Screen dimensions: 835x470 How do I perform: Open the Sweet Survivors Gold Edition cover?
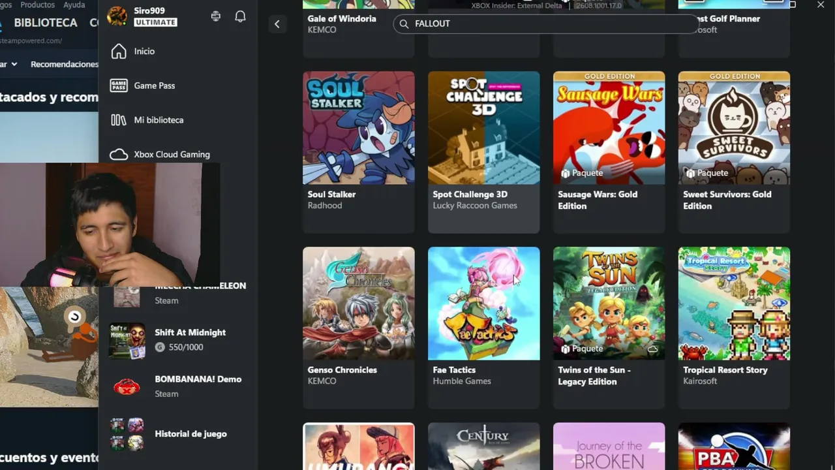point(735,128)
